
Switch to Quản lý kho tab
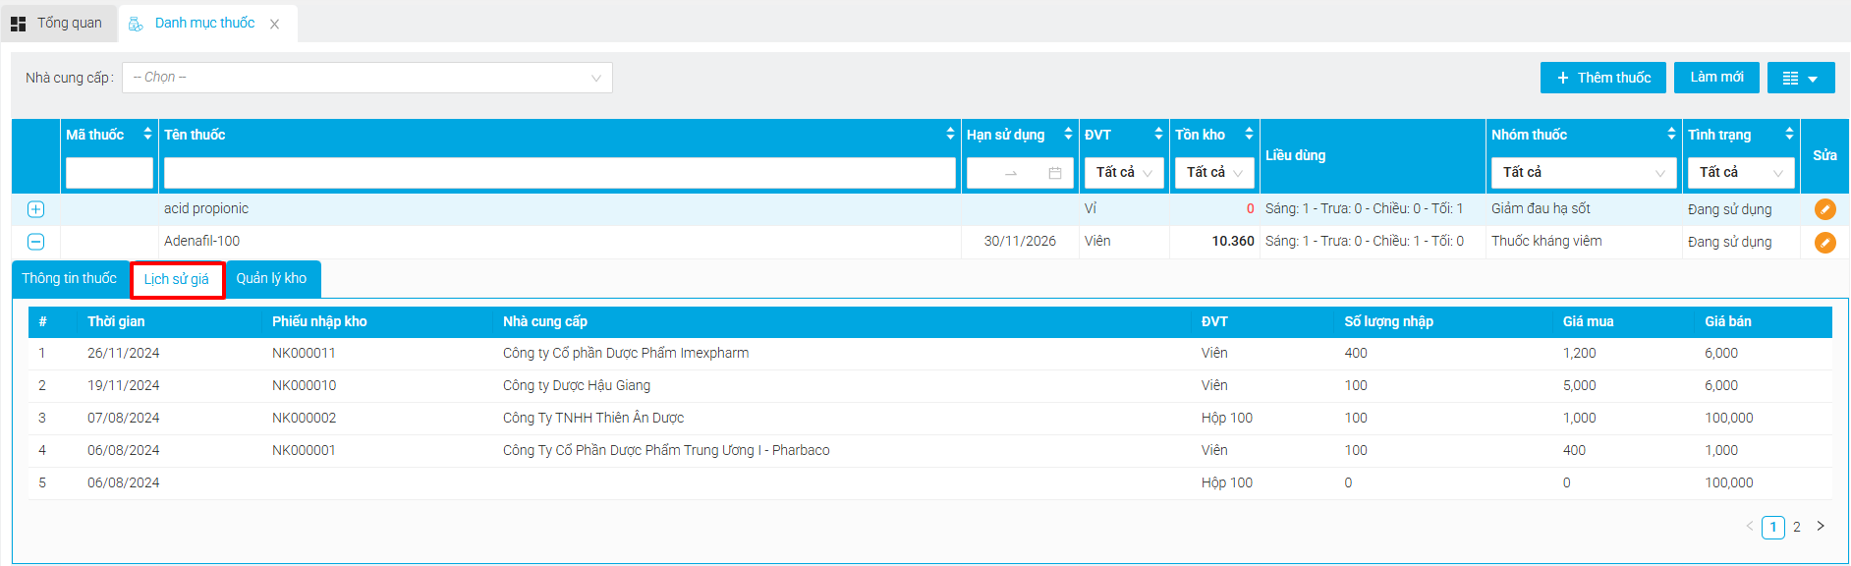tap(272, 279)
